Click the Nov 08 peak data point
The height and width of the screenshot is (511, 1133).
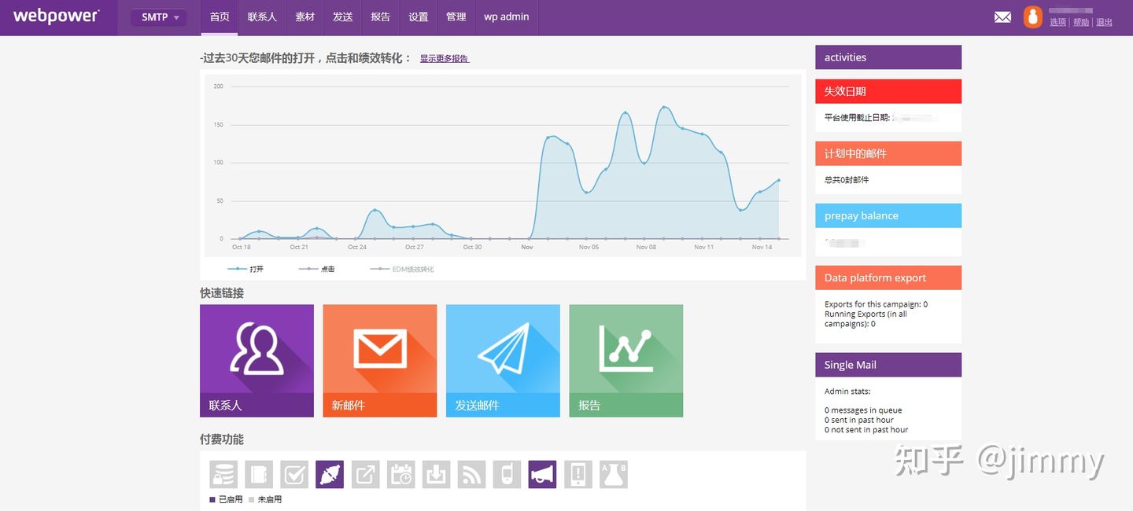point(664,107)
